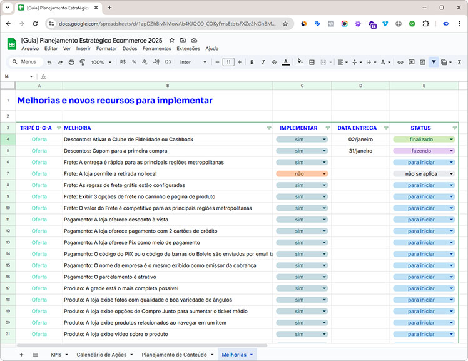Star the spreadsheet document

coord(171,40)
